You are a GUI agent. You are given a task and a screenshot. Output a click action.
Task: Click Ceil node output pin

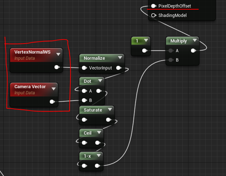pos(98,143)
